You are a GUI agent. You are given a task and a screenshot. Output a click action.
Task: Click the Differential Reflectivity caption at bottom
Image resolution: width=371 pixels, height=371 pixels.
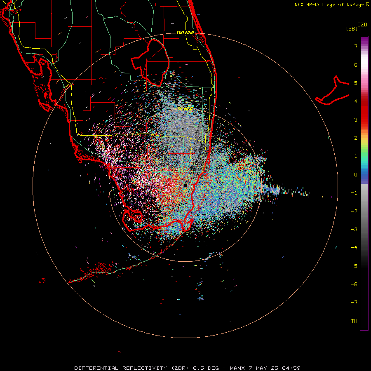(187, 368)
